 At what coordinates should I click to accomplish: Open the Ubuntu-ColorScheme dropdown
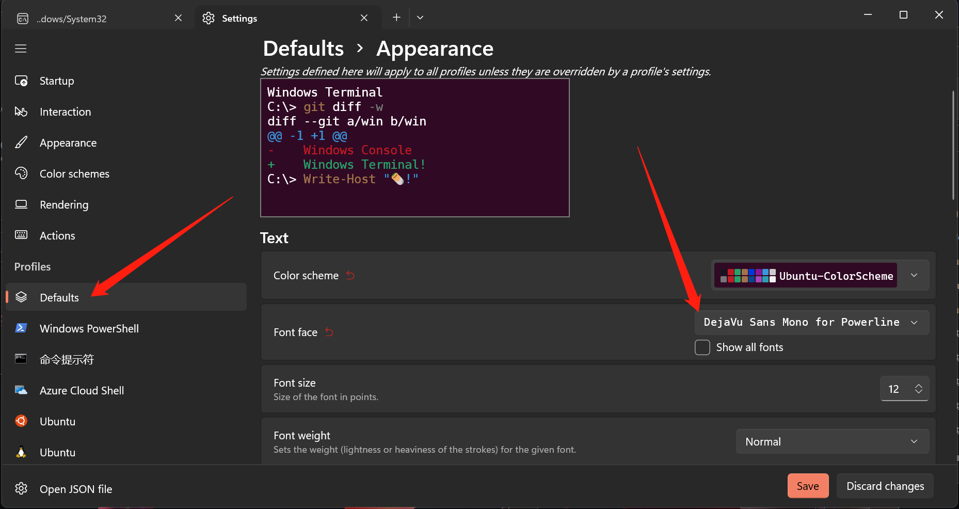(914, 275)
